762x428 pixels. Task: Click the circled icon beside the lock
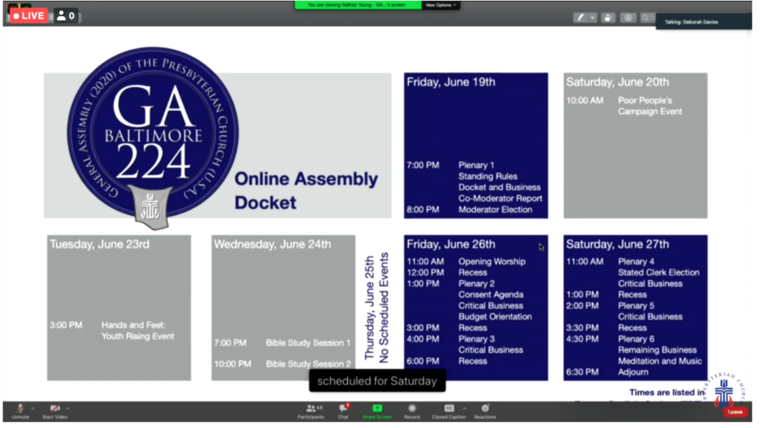click(627, 17)
